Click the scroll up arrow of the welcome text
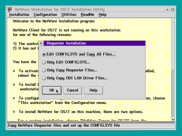182x136 pixels. click(x=173, y=20)
